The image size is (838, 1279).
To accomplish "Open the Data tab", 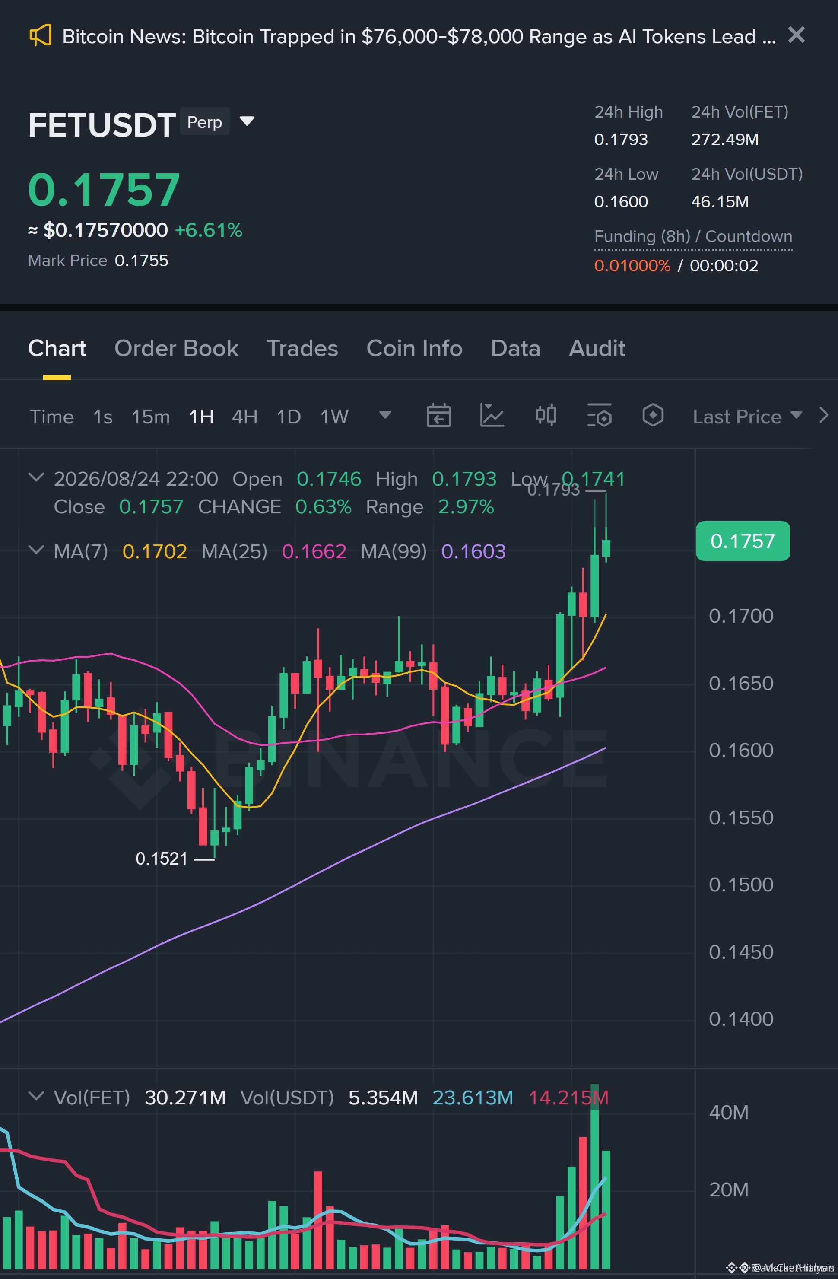I will [x=516, y=348].
